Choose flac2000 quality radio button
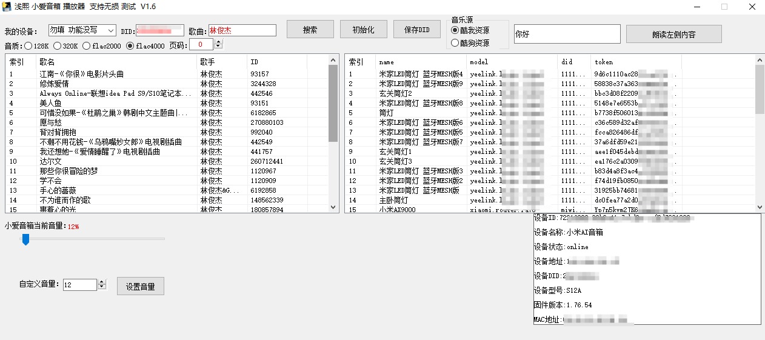Viewport: 765px width, 340px height. click(x=87, y=46)
